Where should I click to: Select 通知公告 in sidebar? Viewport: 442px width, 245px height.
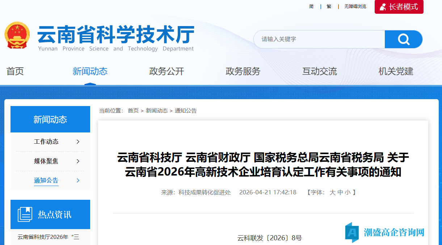[x=46, y=181]
